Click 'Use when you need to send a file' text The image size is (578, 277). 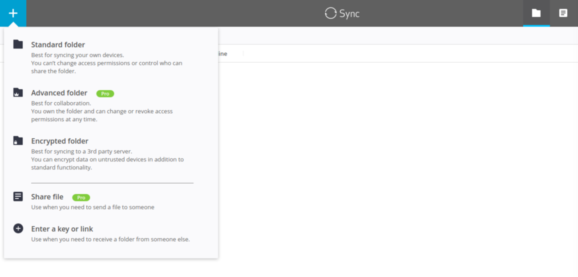pos(93,207)
